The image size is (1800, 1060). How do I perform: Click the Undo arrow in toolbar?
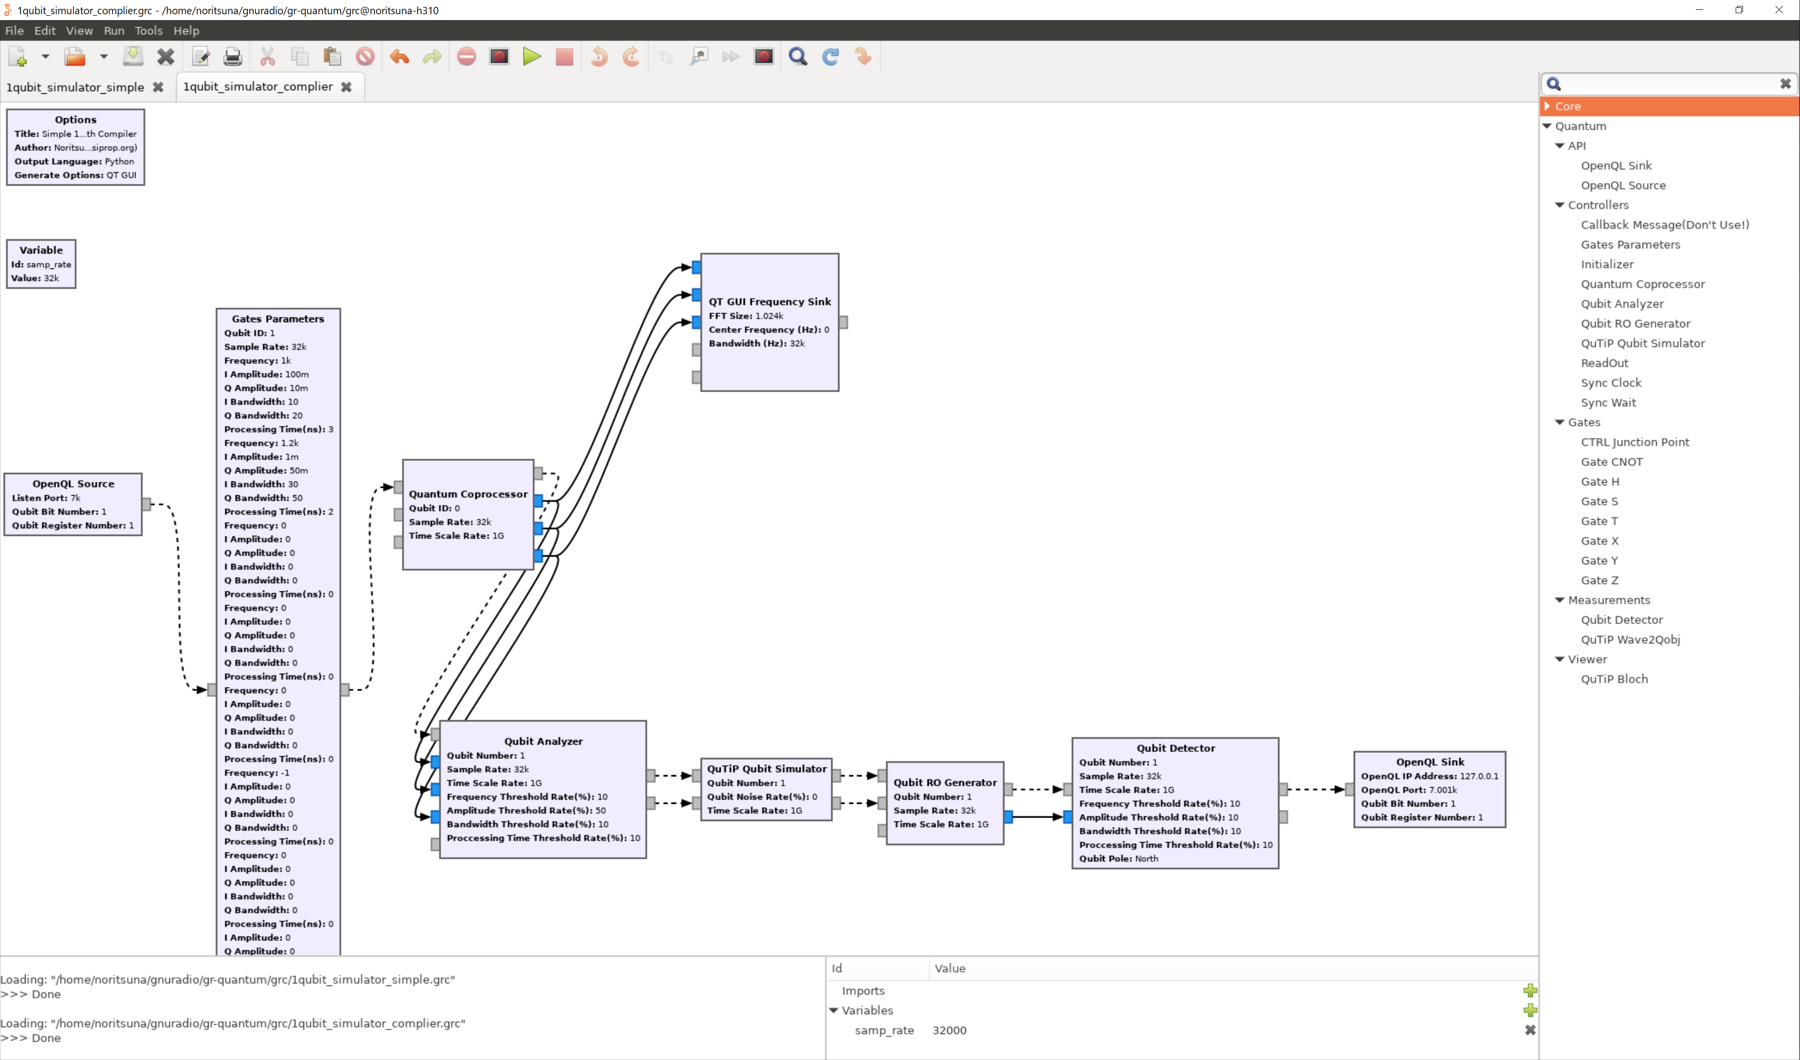(400, 56)
